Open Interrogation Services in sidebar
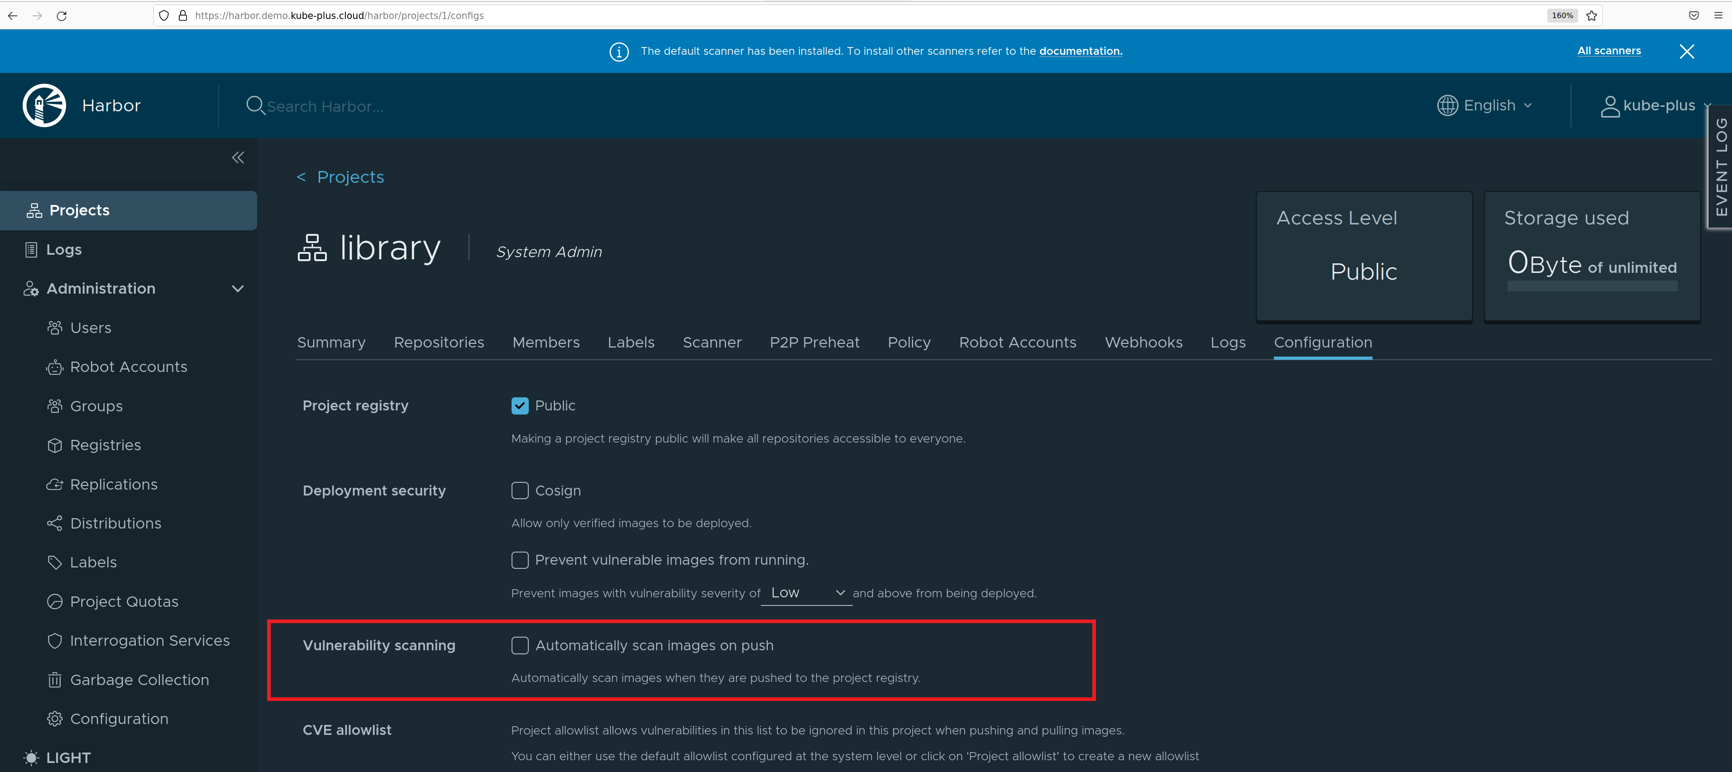The image size is (1732, 772). click(150, 641)
